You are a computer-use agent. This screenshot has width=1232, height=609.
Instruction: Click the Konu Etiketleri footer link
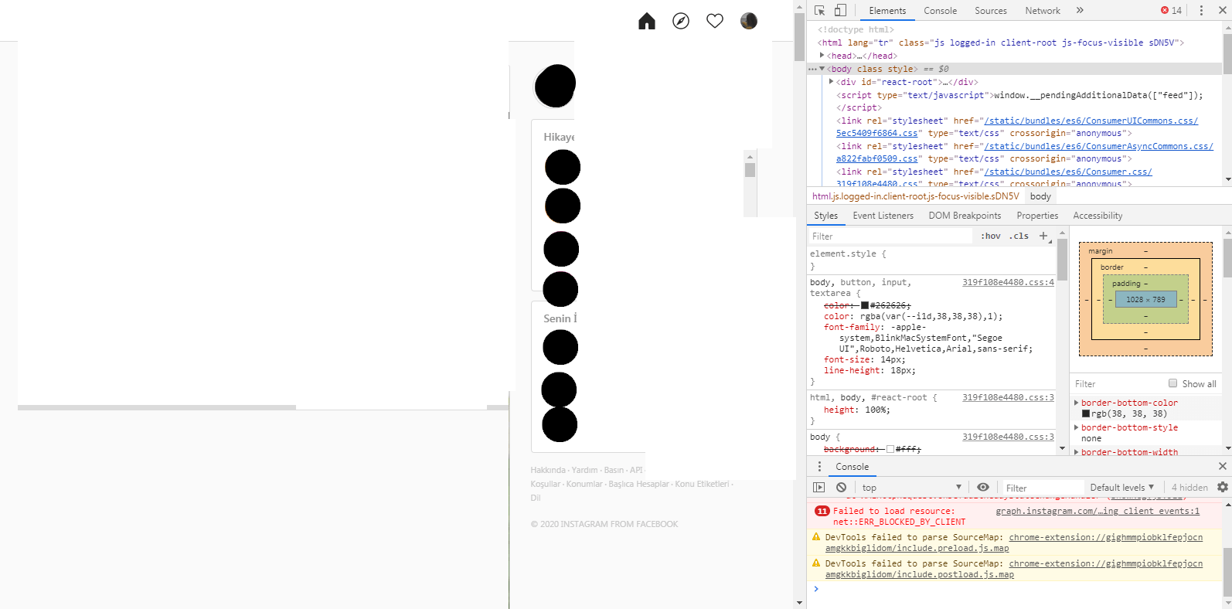point(702,484)
